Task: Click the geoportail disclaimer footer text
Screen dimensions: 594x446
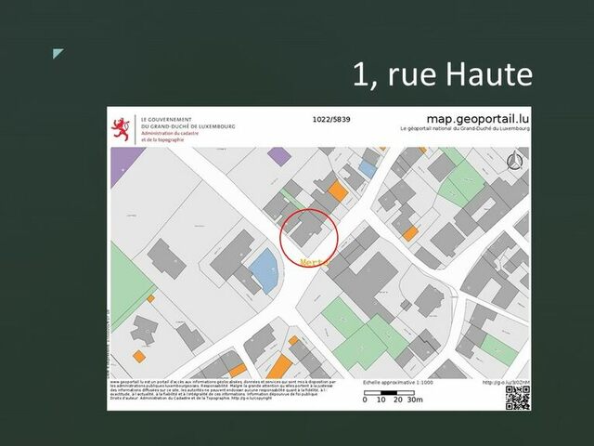Action: (x=223, y=393)
